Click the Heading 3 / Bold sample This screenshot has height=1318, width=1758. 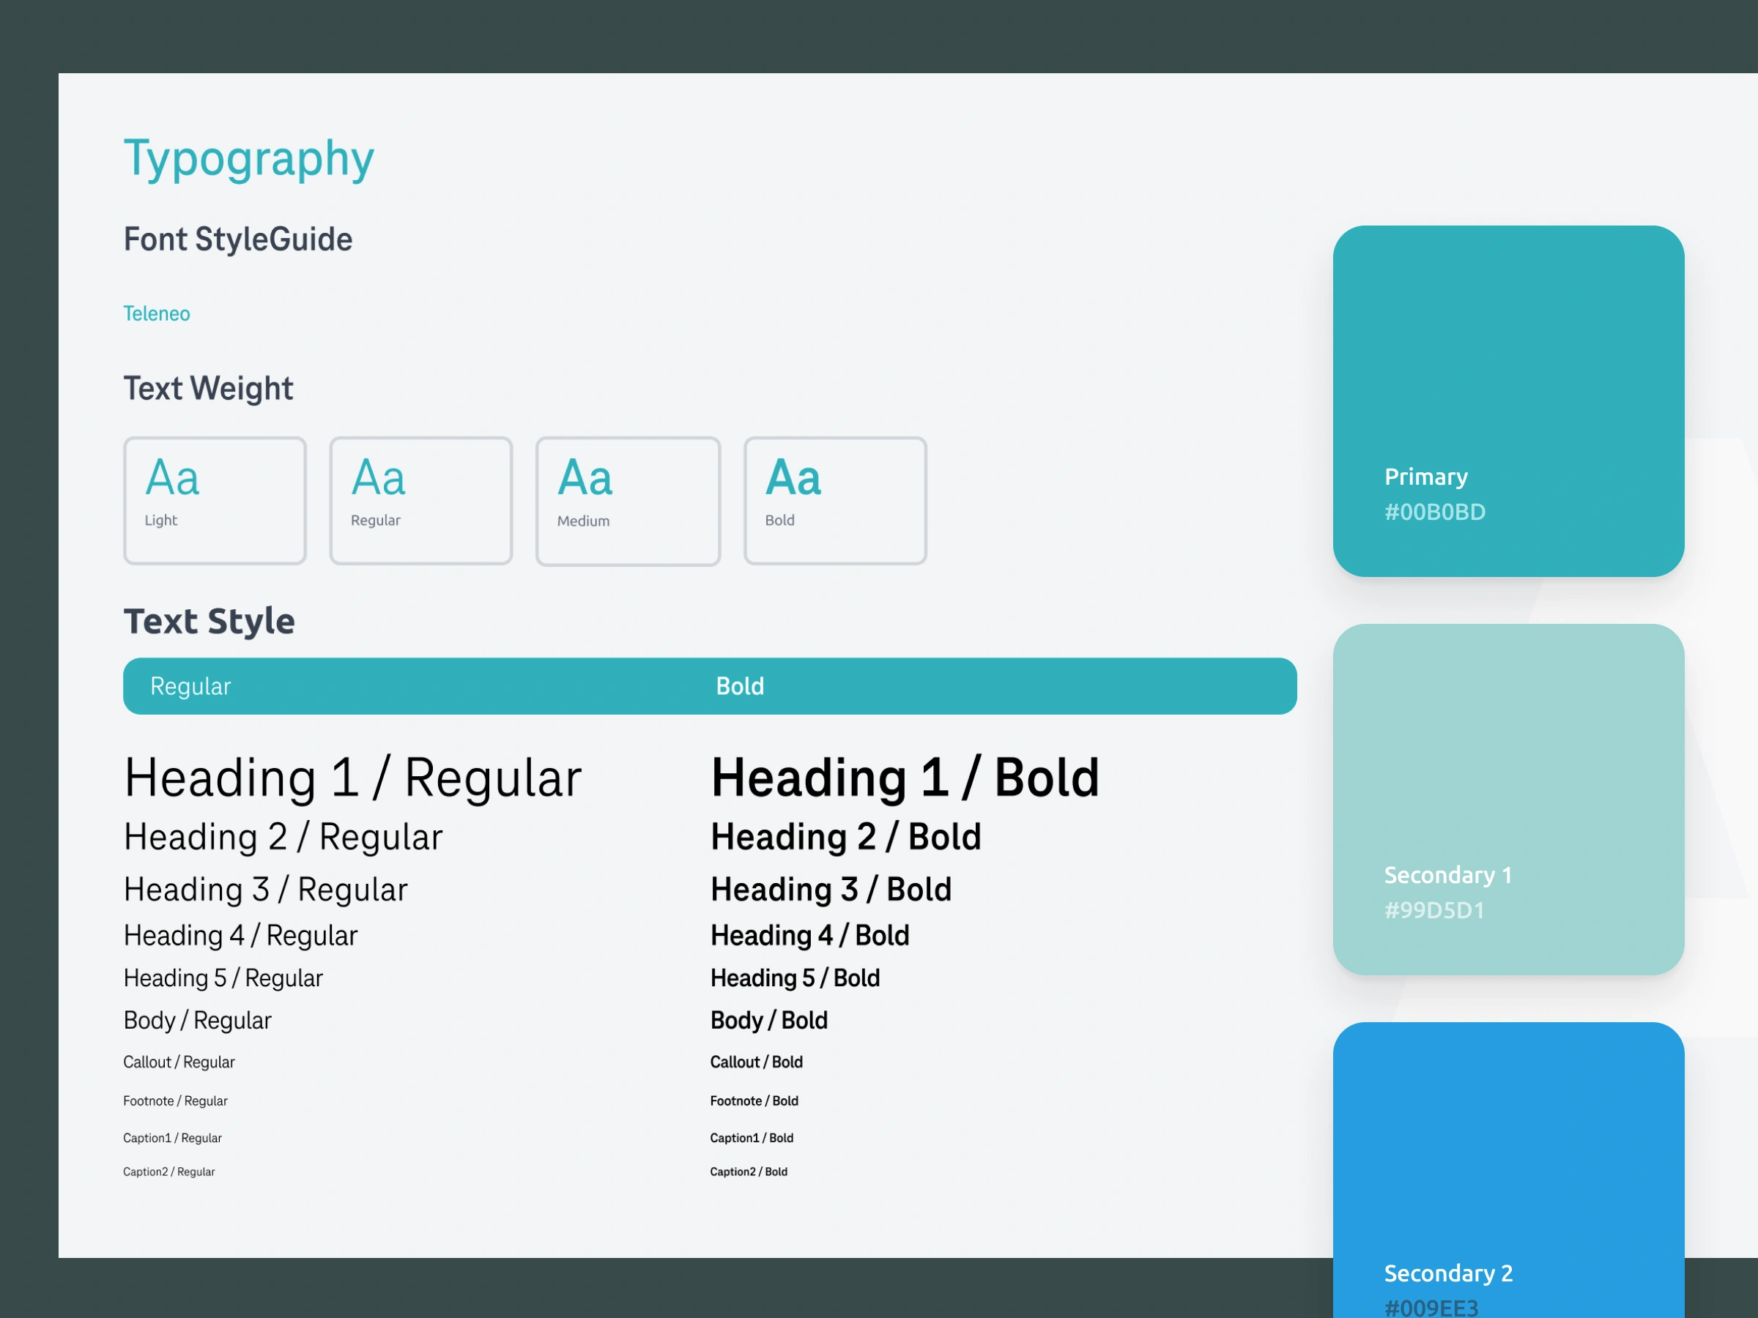click(830, 889)
